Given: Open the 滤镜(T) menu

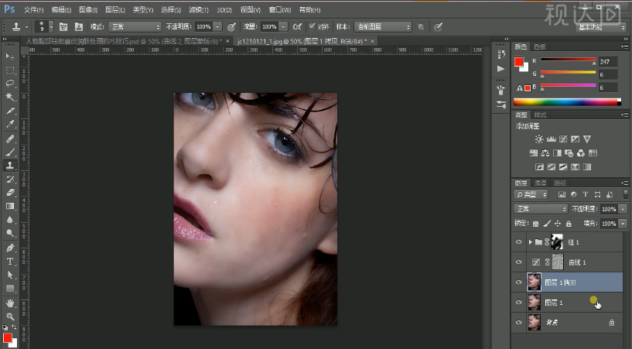Looking at the screenshot, I should coord(199,9).
